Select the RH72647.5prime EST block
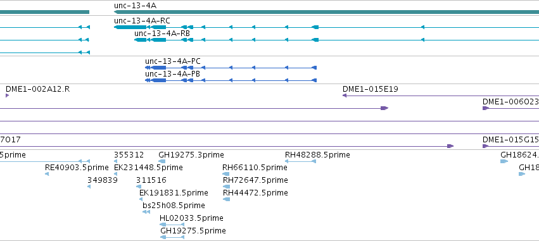539x241 pixels. pyautogui.click(x=226, y=187)
